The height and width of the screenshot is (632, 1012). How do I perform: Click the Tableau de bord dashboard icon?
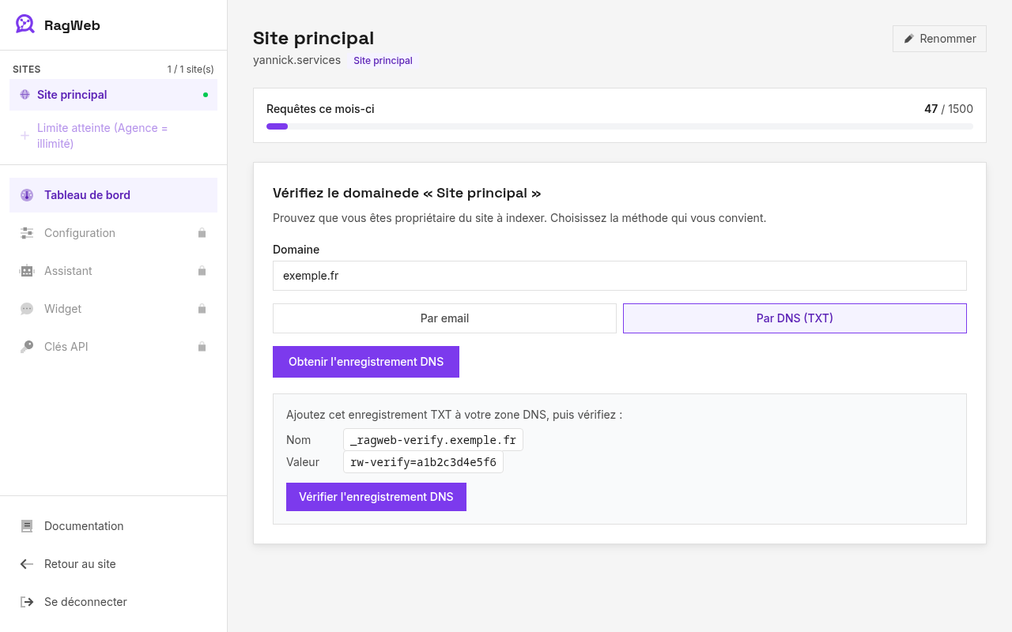click(x=27, y=195)
